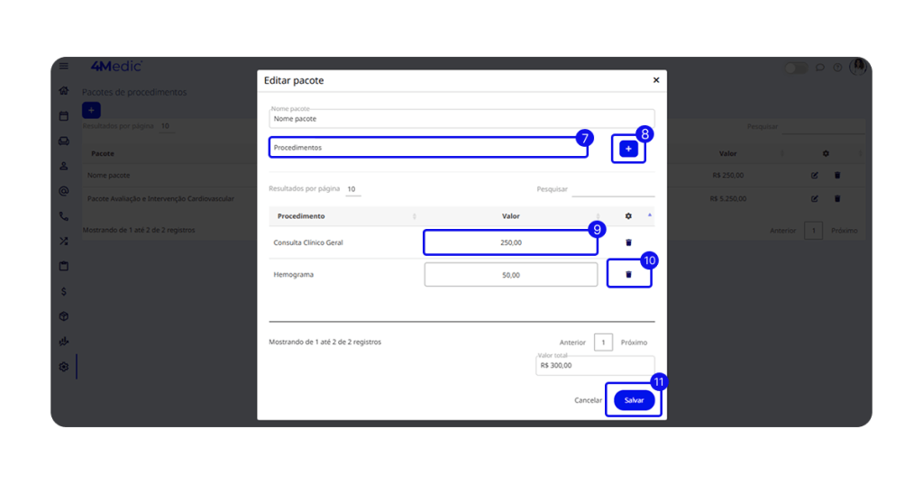Viewport: 923px width, 484px height.
Task: Click Cancelar to discard changes
Action: [588, 400]
